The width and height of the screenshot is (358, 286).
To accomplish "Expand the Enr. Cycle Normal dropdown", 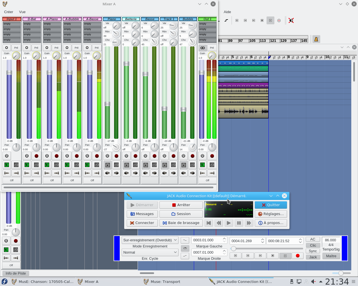I will click(x=150, y=252).
